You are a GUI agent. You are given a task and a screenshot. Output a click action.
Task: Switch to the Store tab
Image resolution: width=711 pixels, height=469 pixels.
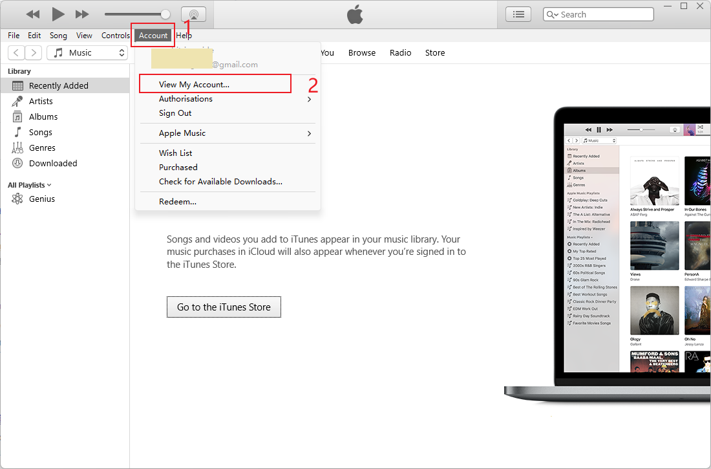(x=435, y=52)
